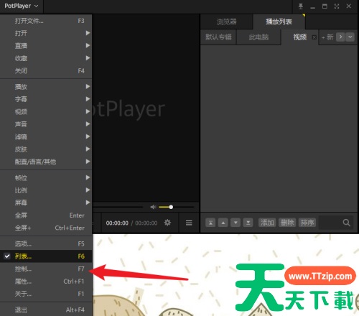The height and width of the screenshot is (316, 359).
Task: Close the 视频 playlist tab
Action: click(314, 37)
